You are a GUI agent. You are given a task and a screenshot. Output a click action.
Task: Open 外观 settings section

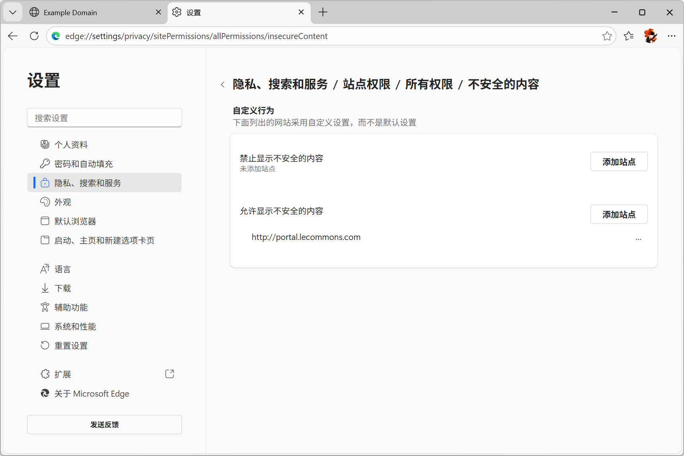coord(63,202)
